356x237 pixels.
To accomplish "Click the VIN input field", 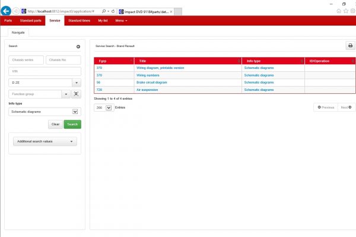I will [44, 71].
